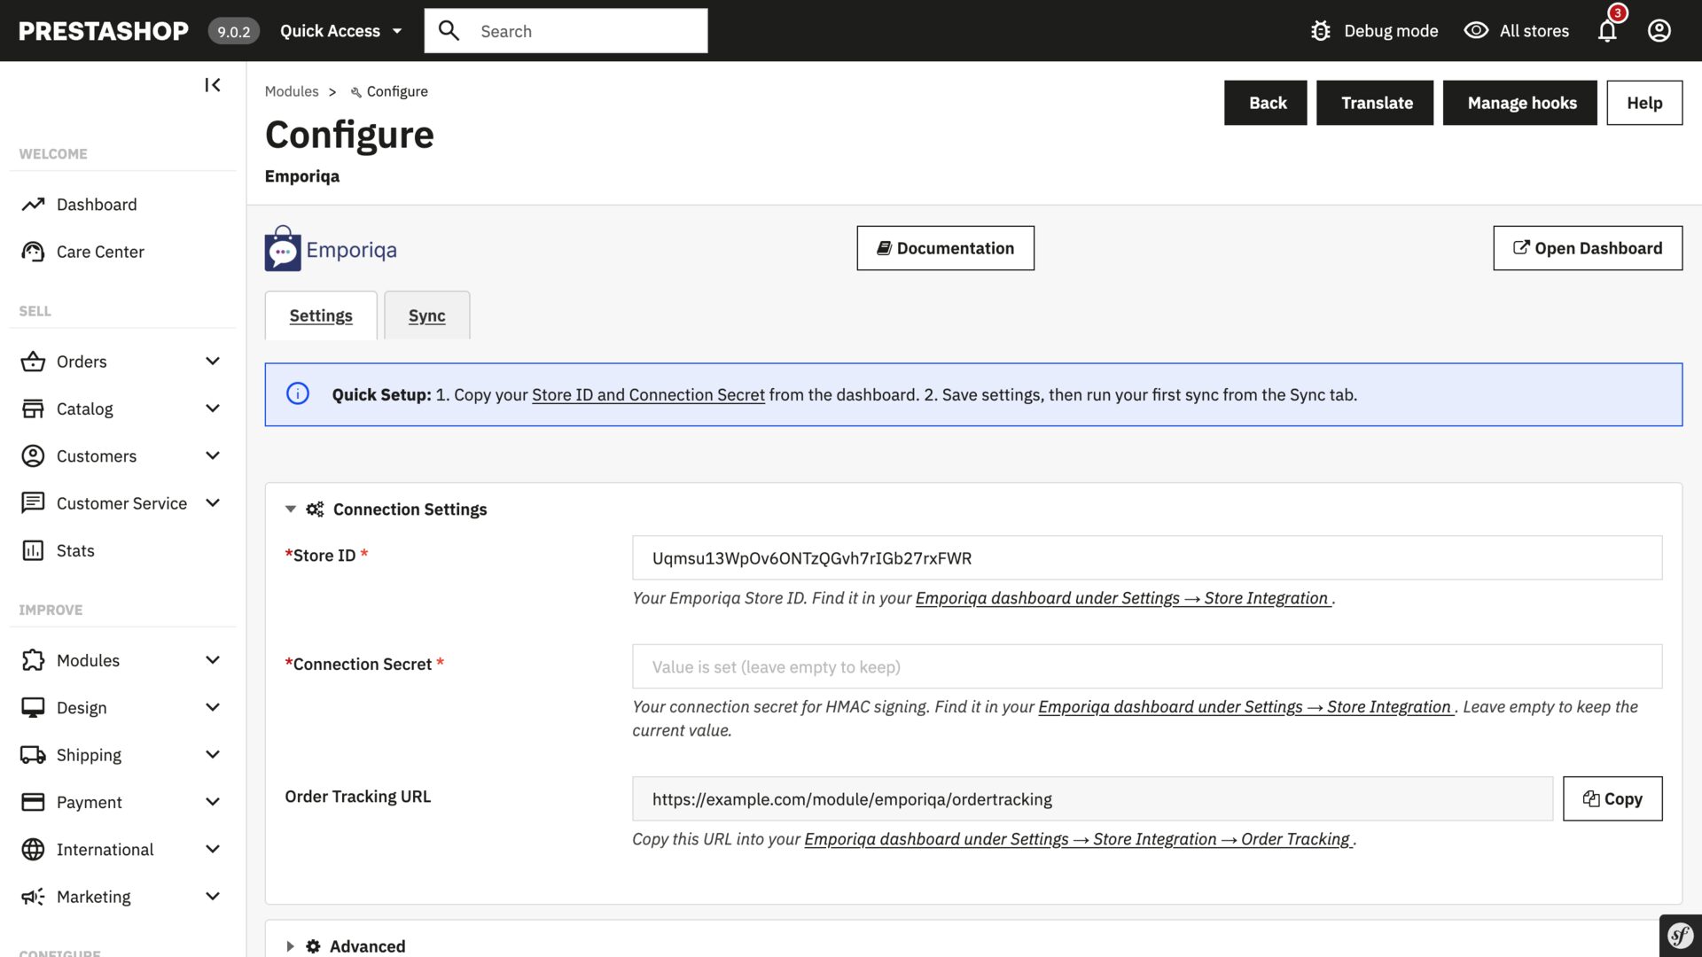Click the All stores eye icon
This screenshot has width=1702, height=957.
[x=1476, y=29]
